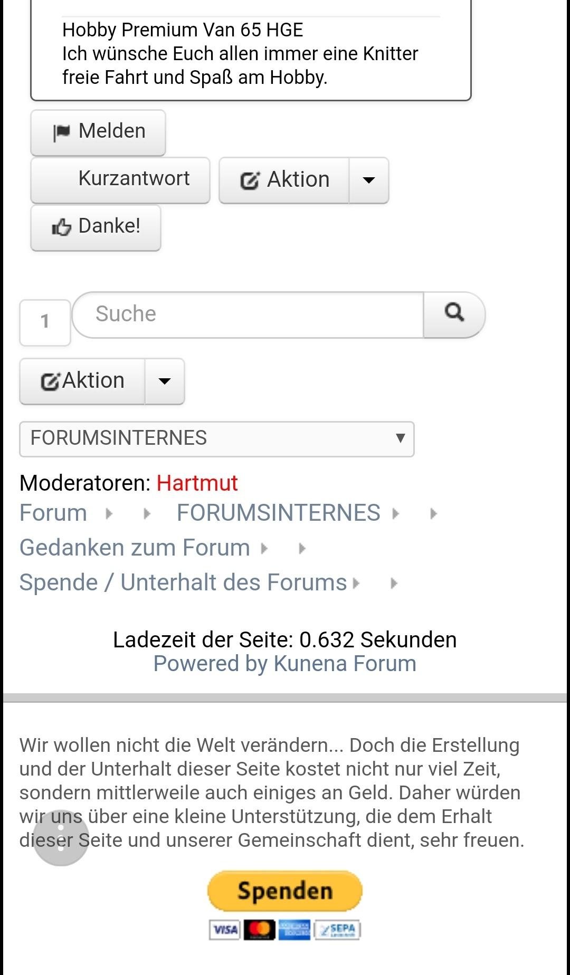Open the Kurzantwort quick reply
The image size is (570, 975).
pyautogui.click(x=120, y=179)
